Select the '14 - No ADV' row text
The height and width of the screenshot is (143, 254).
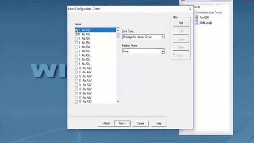tap(85, 85)
